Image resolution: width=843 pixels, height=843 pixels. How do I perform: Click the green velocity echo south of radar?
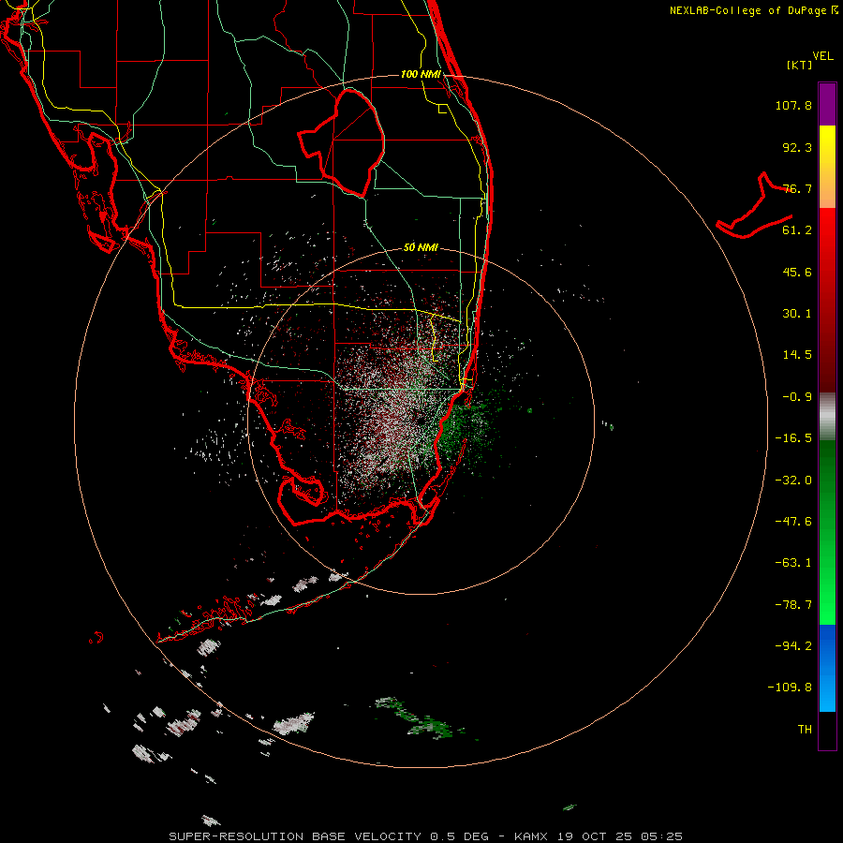coord(420,719)
